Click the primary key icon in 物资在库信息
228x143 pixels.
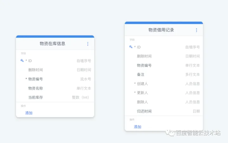(22, 61)
